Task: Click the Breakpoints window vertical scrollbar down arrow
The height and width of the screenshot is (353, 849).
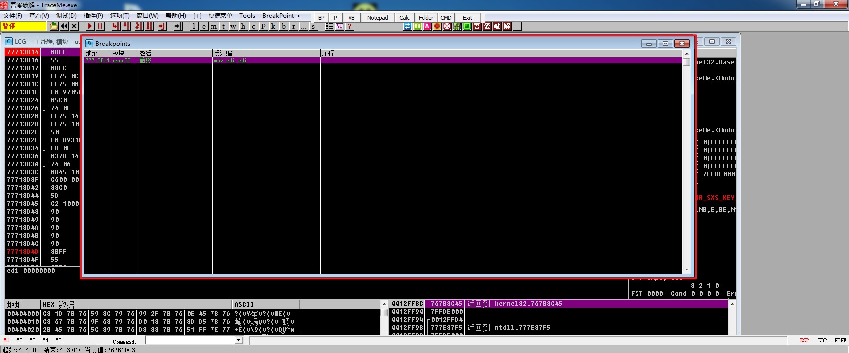Action: click(x=687, y=270)
